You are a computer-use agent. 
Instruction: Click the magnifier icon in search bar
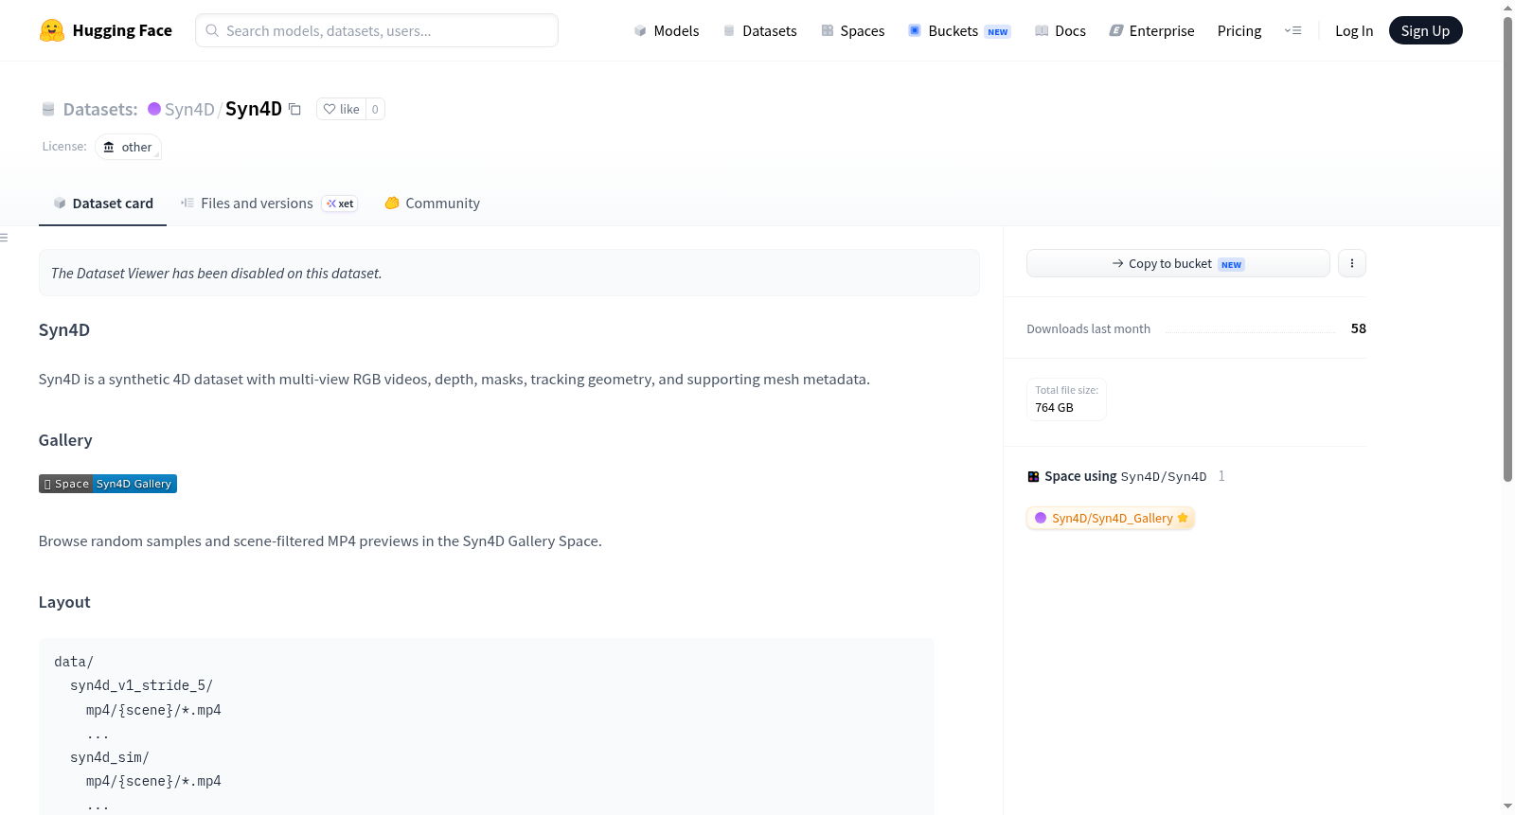pos(212,30)
